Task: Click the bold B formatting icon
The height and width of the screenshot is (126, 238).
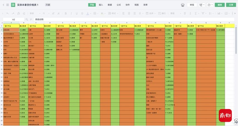Action: 66,13
